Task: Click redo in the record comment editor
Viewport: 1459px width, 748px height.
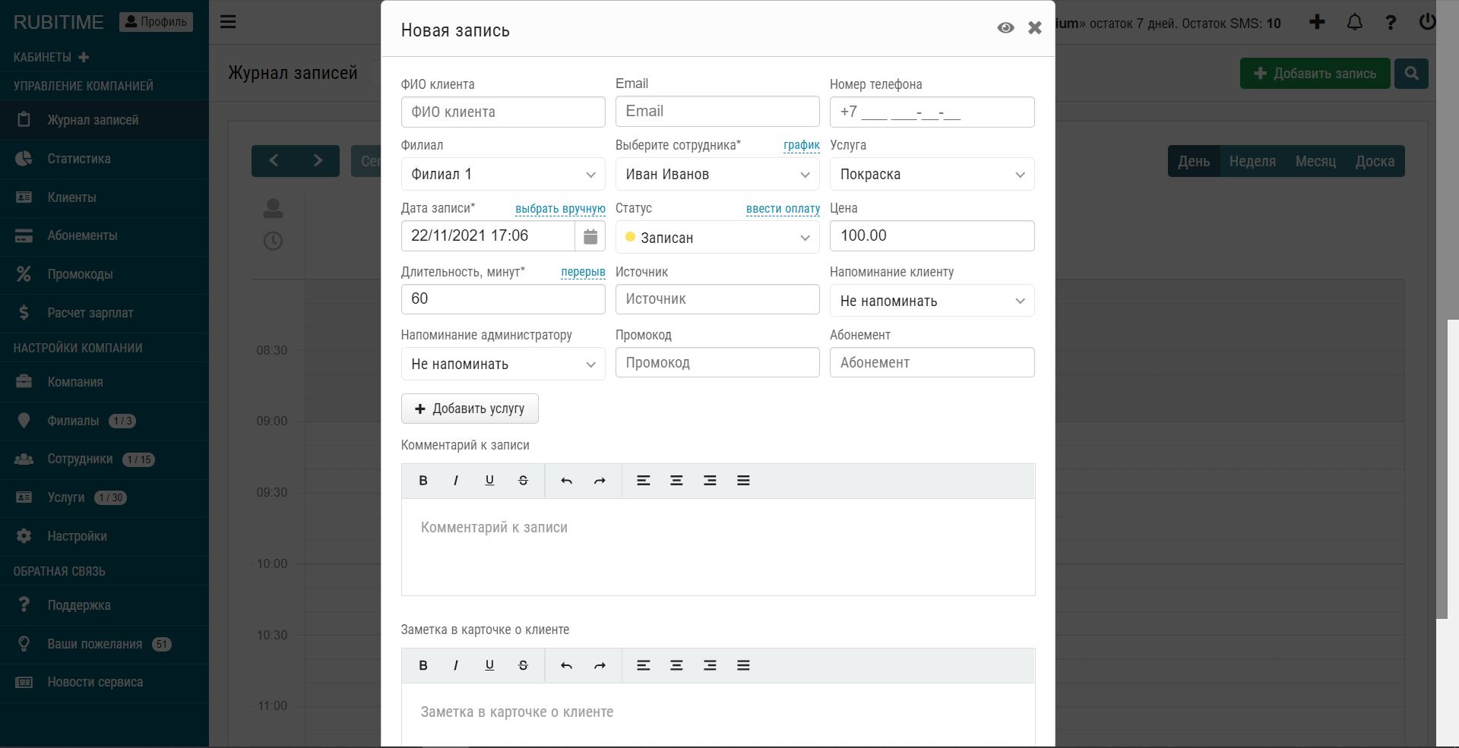Action: pos(600,481)
